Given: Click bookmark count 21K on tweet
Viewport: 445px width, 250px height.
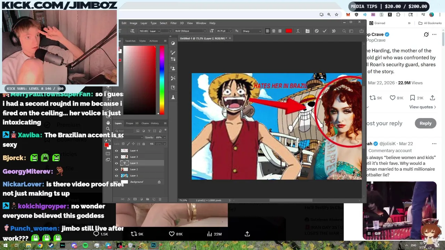Looking at the screenshot, I should click(x=416, y=98).
